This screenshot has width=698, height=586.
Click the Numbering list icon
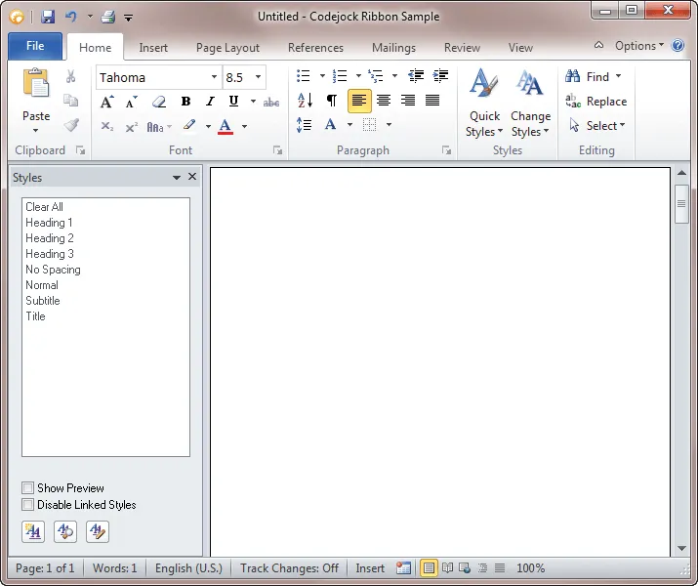click(x=340, y=76)
